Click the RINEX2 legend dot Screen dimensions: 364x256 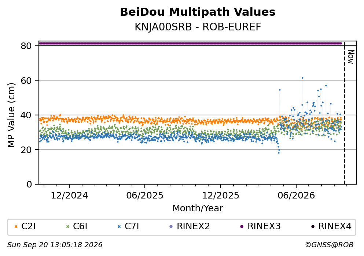(171, 227)
